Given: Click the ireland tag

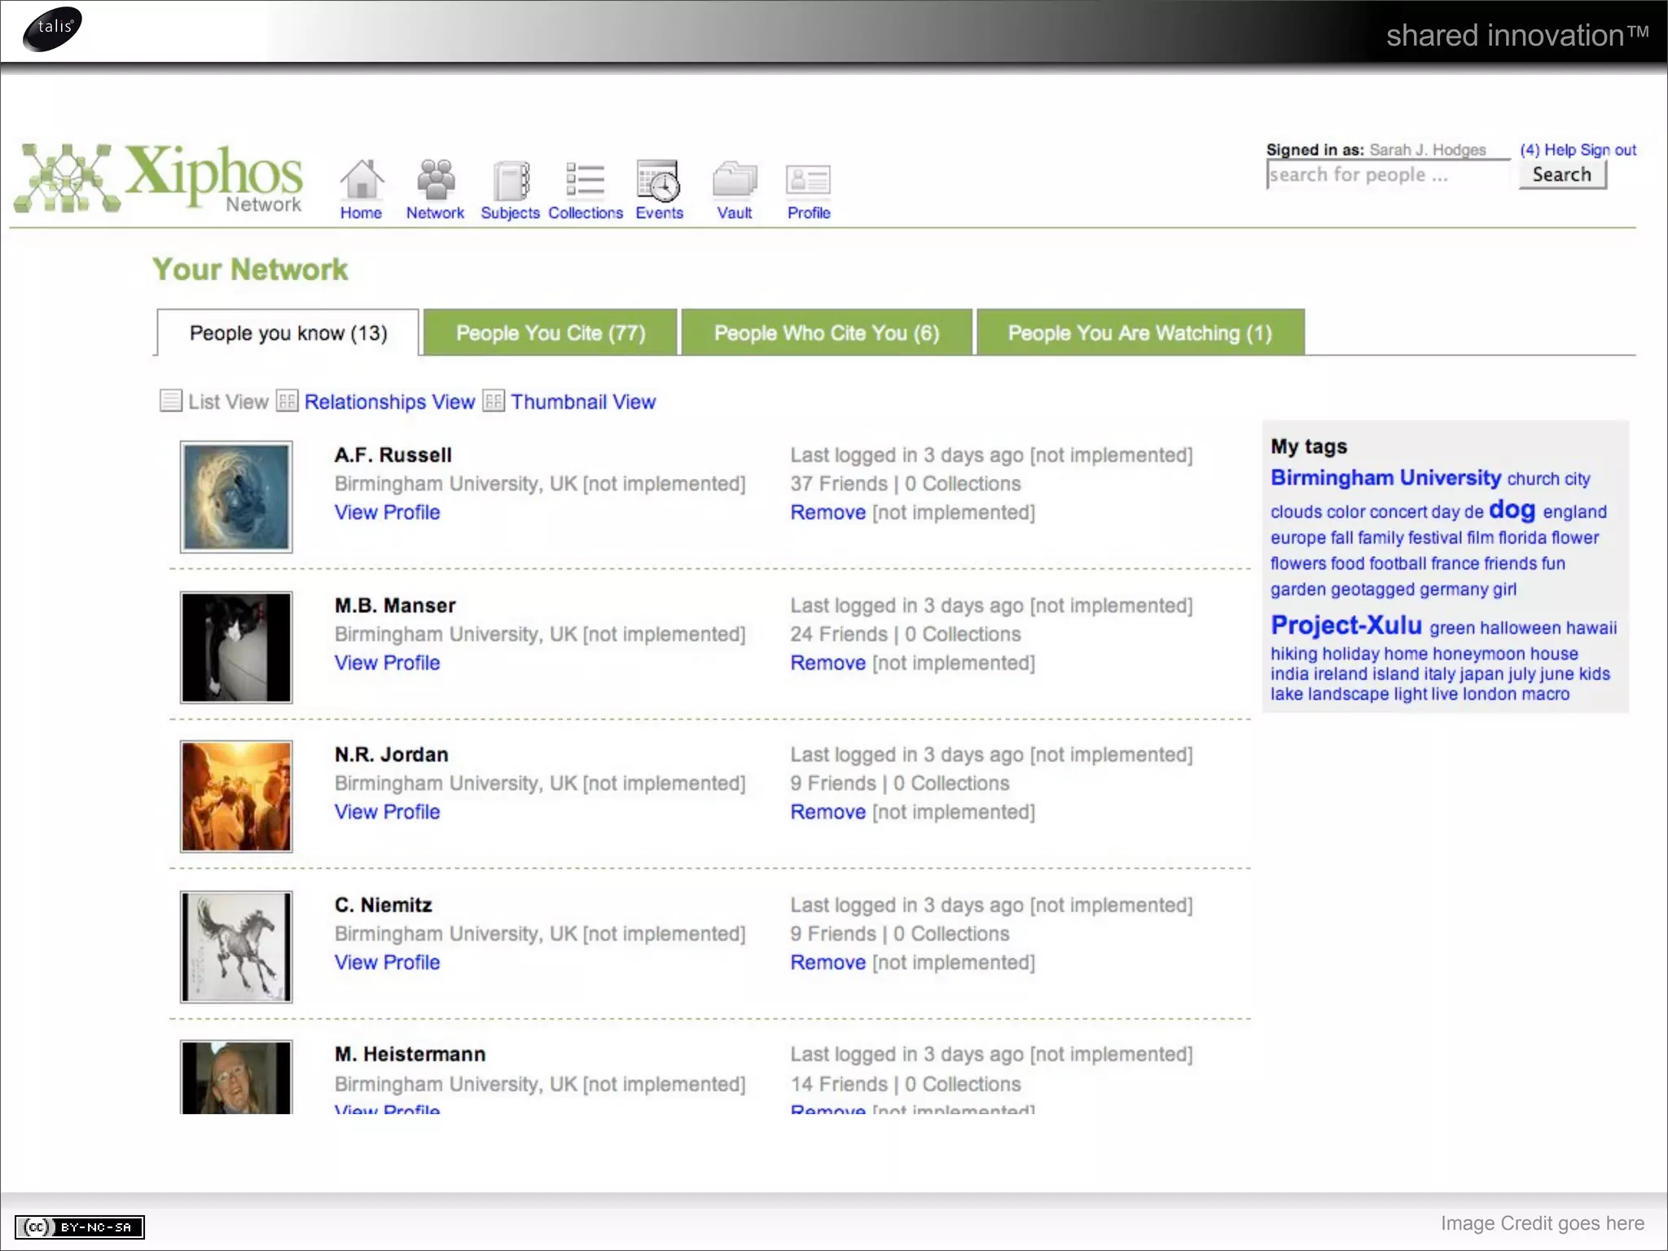Looking at the screenshot, I should tap(1340, 674).
